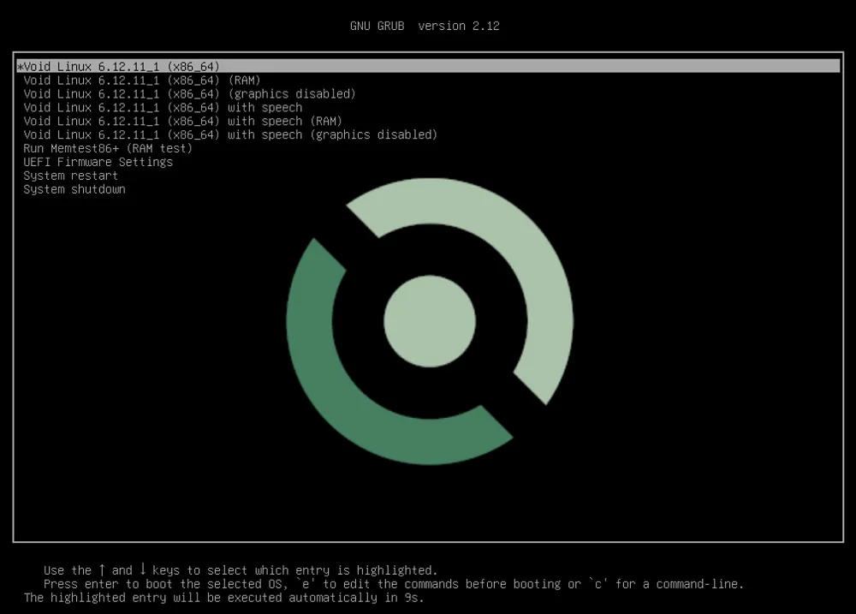Open UEFI Firmware Settings
This screenshot has width=856, height=614.
point(97,162)
